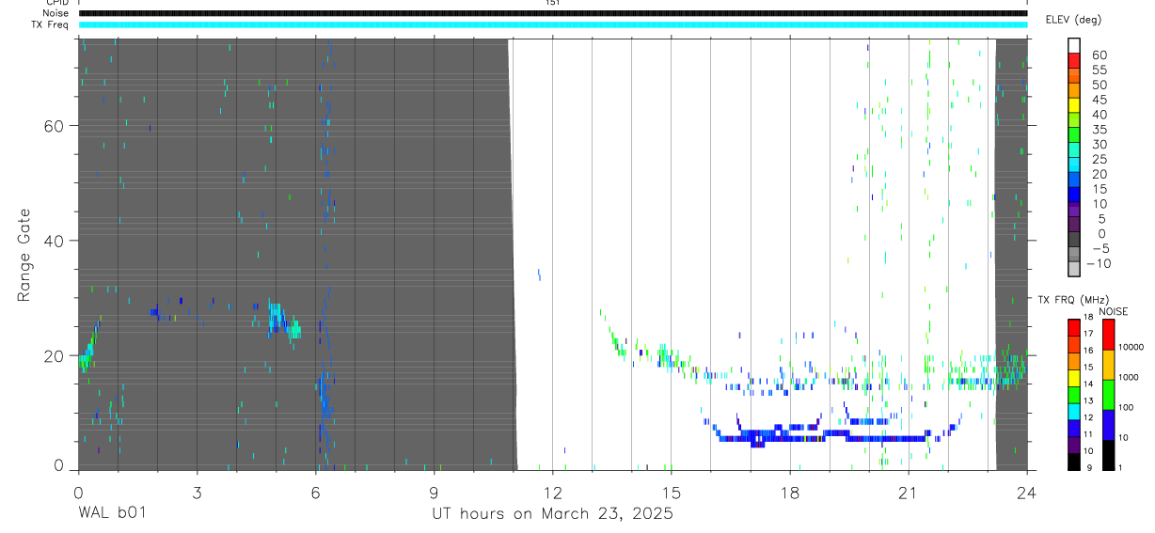
Task: Click the TX FRQ (MHz) legend title
Action: 1070,300
